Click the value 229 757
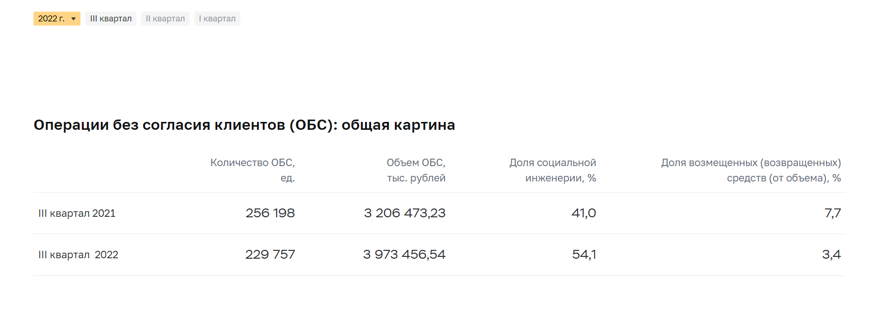 pos(270,255)
